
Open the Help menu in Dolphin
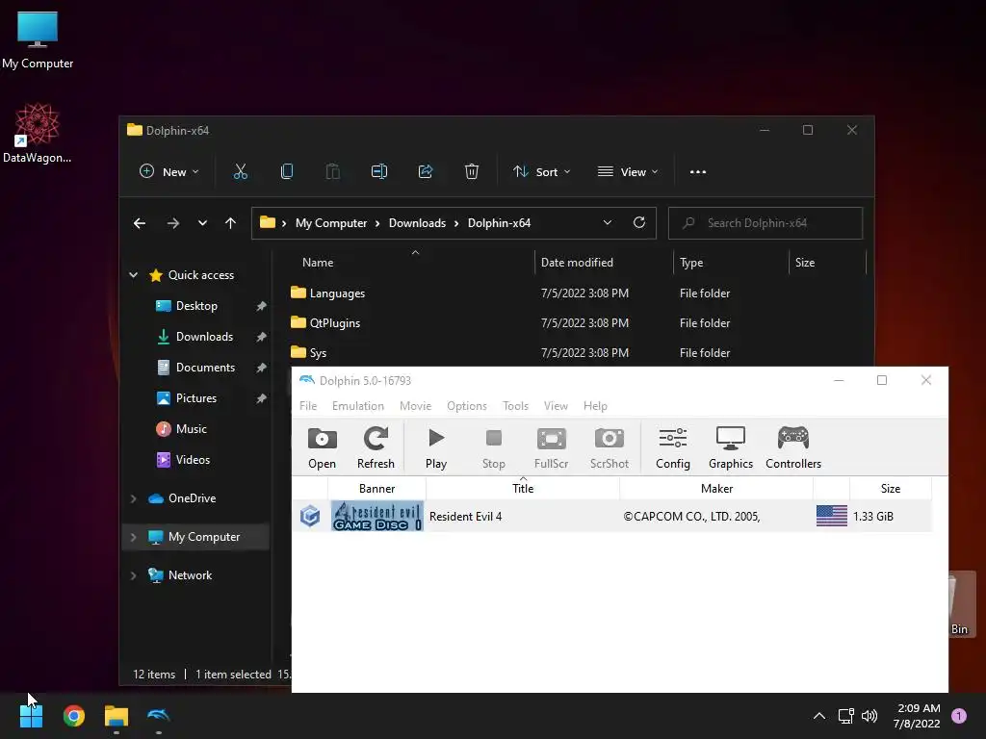pos(595,406)
